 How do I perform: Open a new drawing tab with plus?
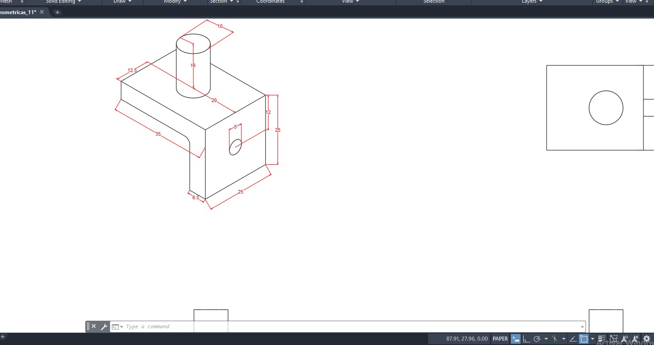(x=57, y=12)
